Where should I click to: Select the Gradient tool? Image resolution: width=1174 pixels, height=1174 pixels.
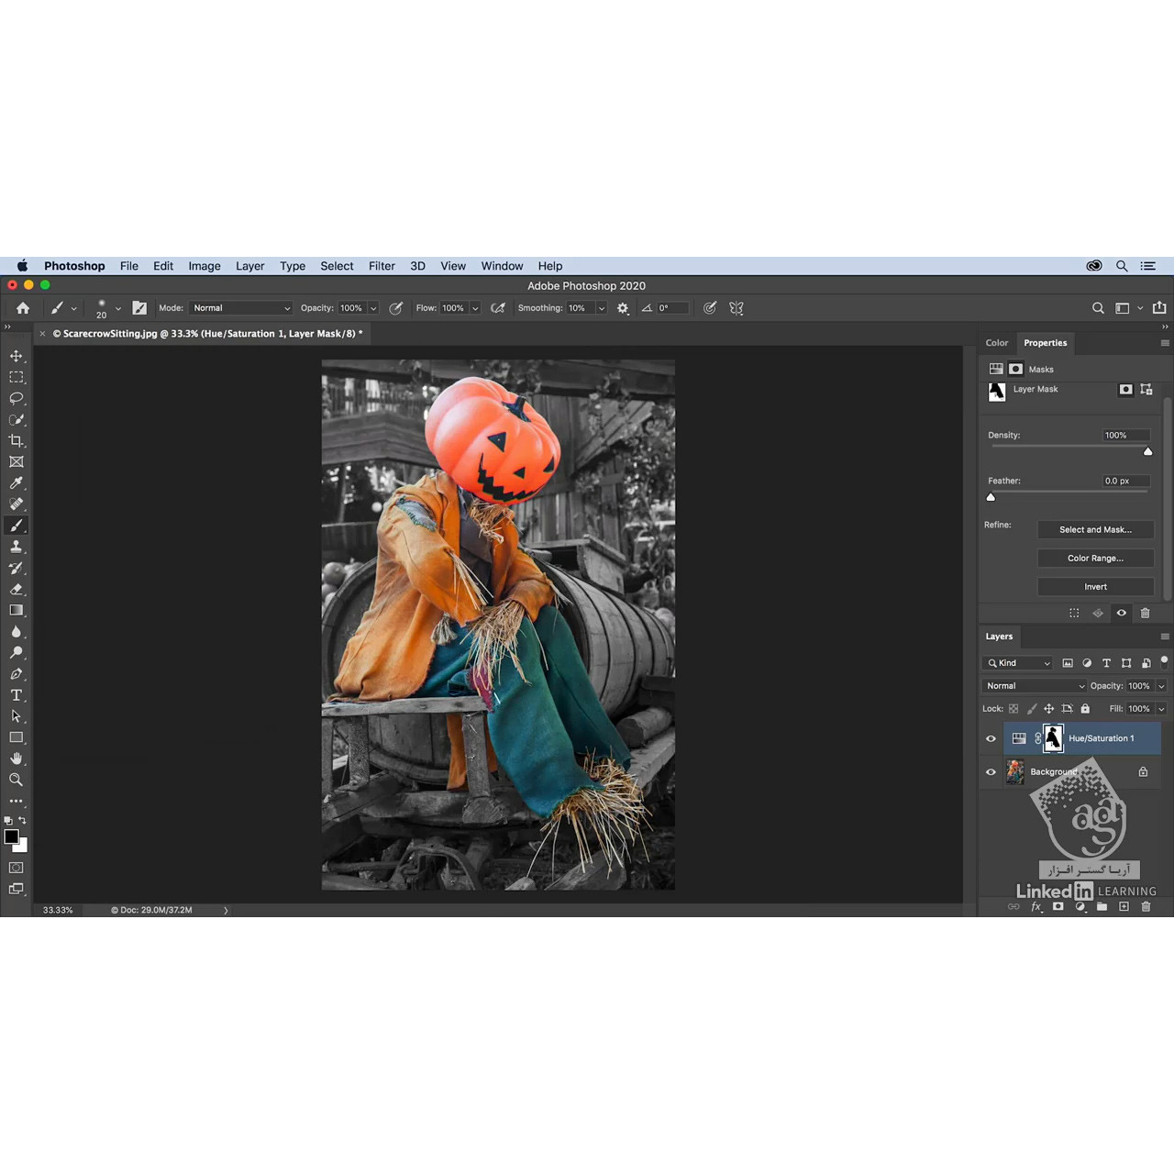tap(17, 611)
